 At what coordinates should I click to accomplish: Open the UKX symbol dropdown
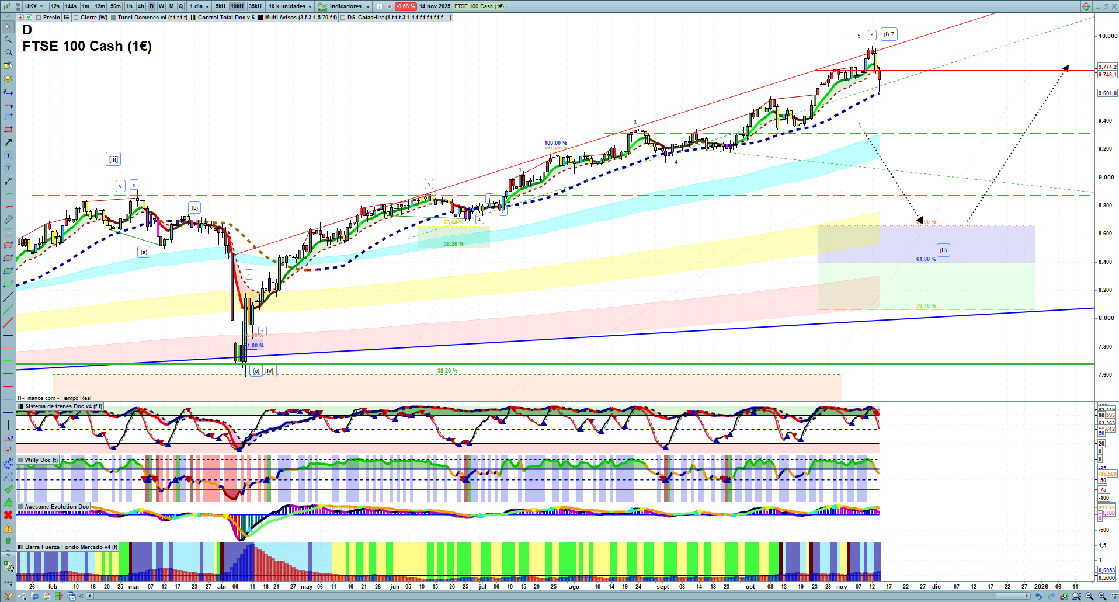(x=34, y=6)
